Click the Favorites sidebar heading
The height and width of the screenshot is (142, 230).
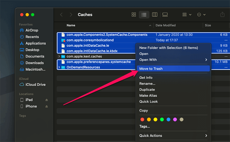[x=26, y=24]
